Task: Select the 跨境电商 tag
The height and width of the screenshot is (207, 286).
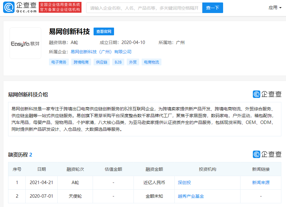Action: pyautogui.click(x=81, y=62)
